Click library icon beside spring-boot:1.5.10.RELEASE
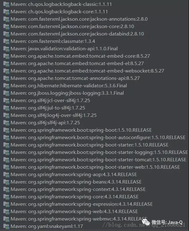This screenshot has height=231, width=189. click(6, 130)
